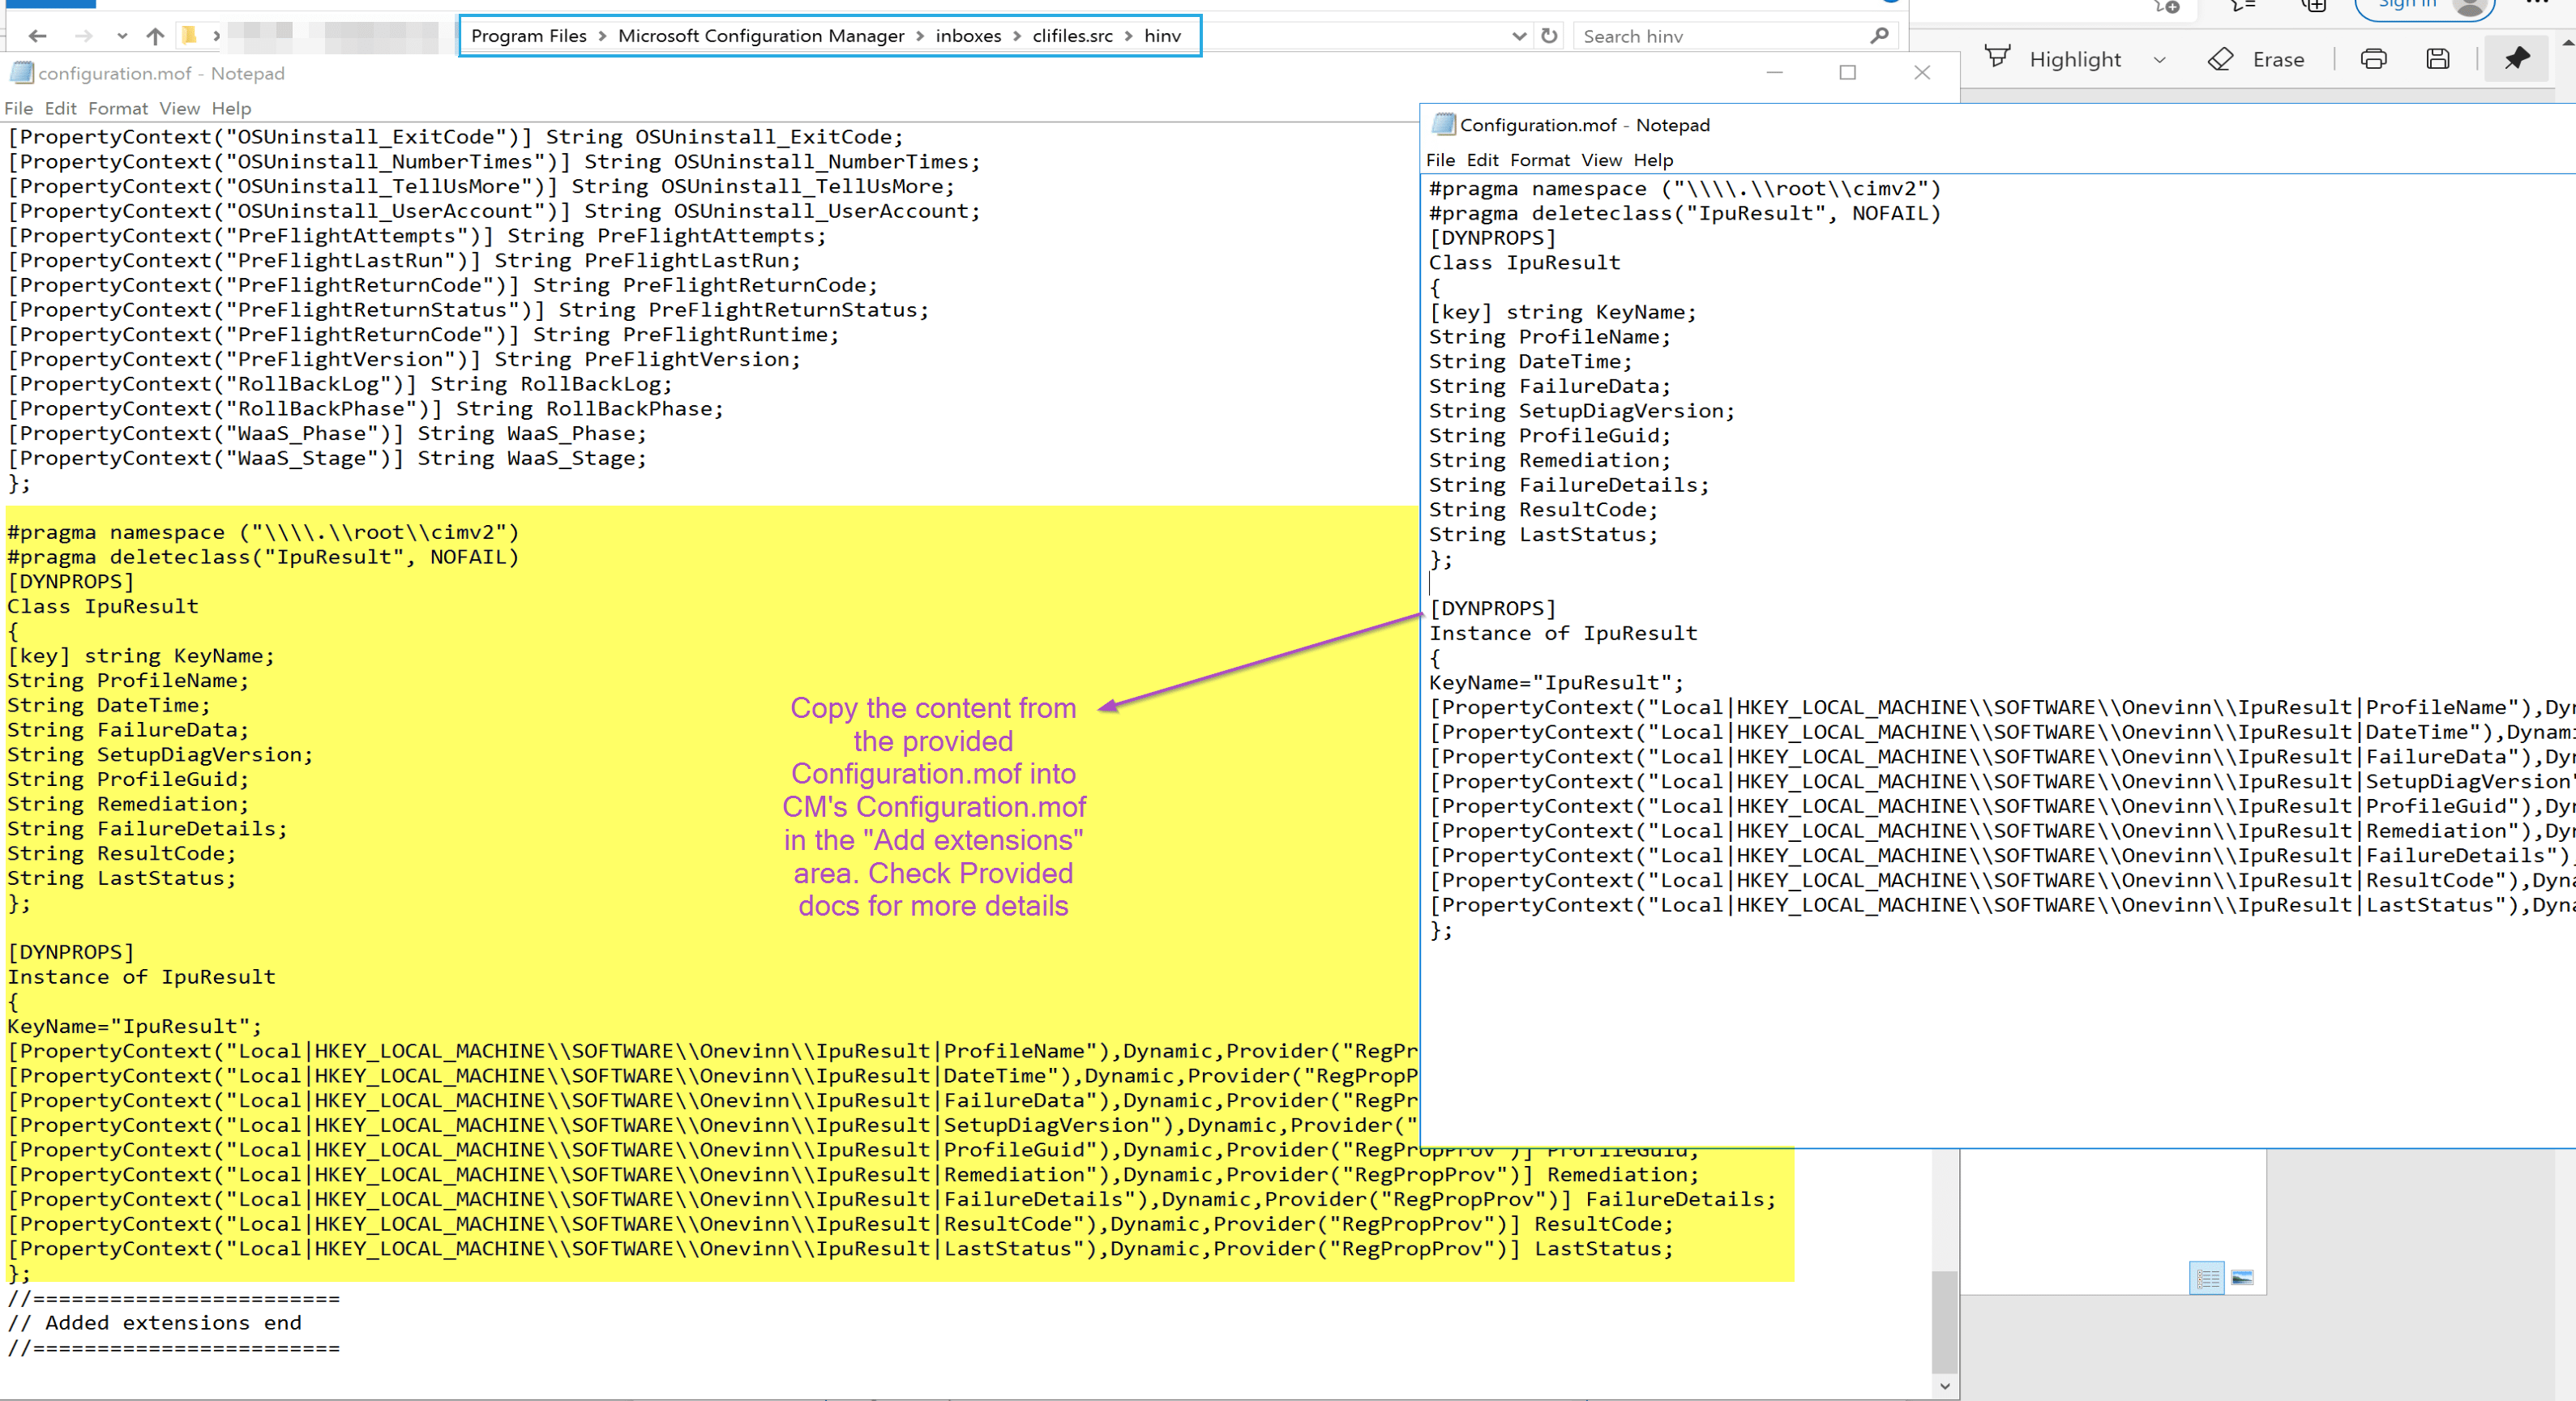Switch to large thumbnails view
The height and width of the screenshot is (1401, 2576).
click(2242, 1277)
